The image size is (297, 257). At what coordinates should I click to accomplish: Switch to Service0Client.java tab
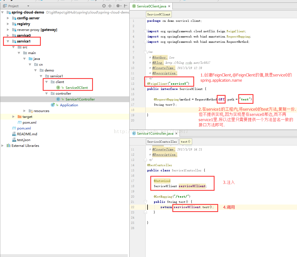click(151, 6)
